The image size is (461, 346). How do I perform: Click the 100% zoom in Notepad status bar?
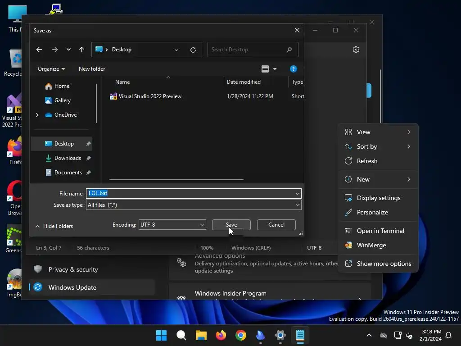click(x=207, y=248)
